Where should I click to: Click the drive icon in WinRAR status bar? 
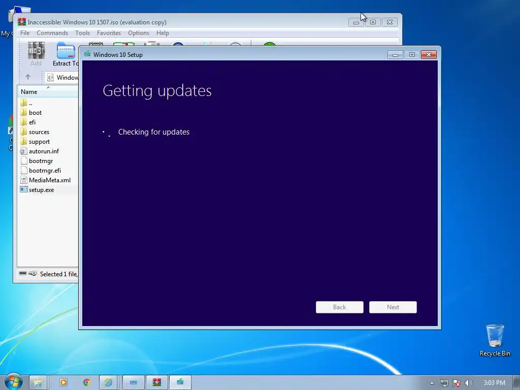(x=23, y=273)
